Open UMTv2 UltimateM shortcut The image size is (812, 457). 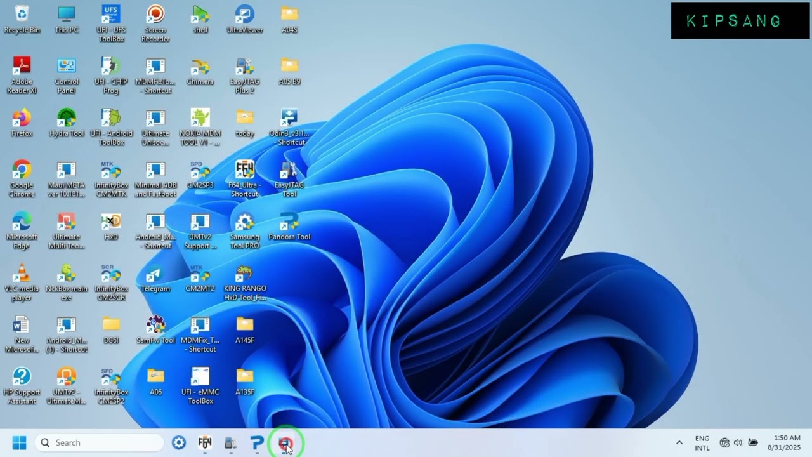pos(67,386)
